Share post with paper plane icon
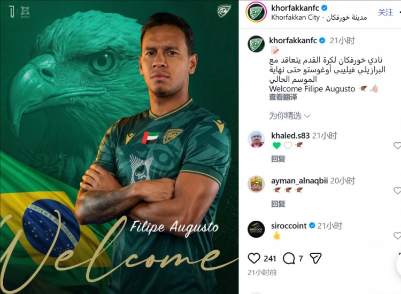 point(315,258)
